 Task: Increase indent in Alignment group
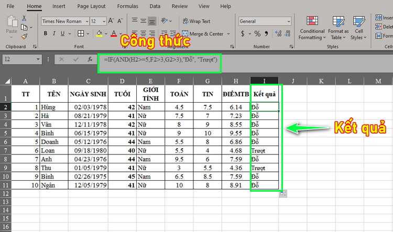(x=173, y=33)
